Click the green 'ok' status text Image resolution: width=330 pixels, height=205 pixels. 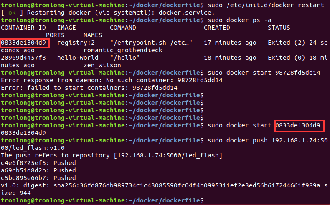pos(12,13)
